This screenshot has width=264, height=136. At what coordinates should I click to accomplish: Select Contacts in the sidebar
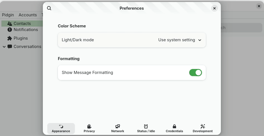(x=22, y=24)
